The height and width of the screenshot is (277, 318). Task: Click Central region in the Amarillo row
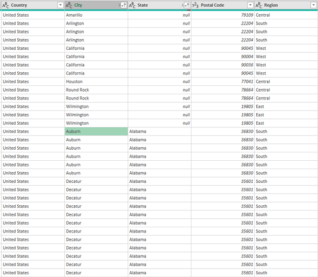tap(286, 15)
